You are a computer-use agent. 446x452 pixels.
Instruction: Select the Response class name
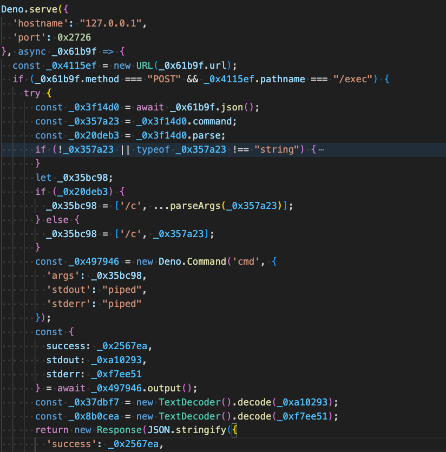[x=120, y=430]
